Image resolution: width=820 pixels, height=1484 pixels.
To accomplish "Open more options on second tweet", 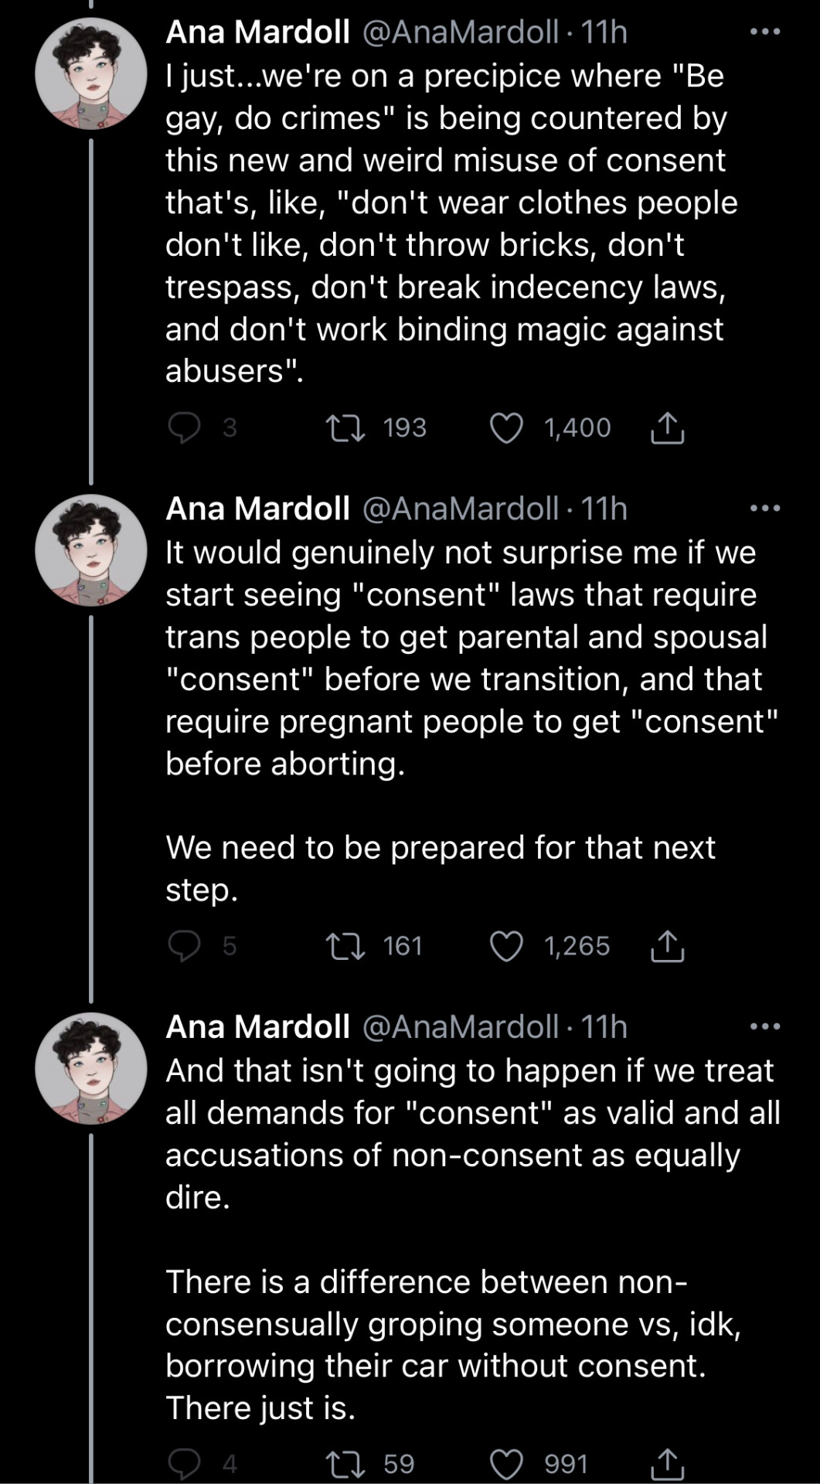I will 766,509.
